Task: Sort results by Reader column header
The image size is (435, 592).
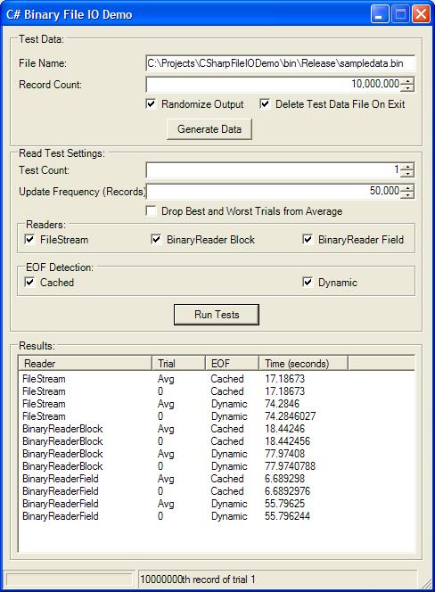Action: point(86,363)
